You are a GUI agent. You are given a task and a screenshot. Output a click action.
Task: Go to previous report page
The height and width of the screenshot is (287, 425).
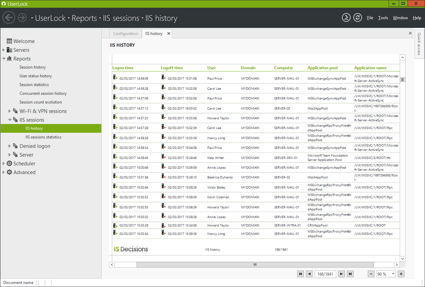point(309,274)
